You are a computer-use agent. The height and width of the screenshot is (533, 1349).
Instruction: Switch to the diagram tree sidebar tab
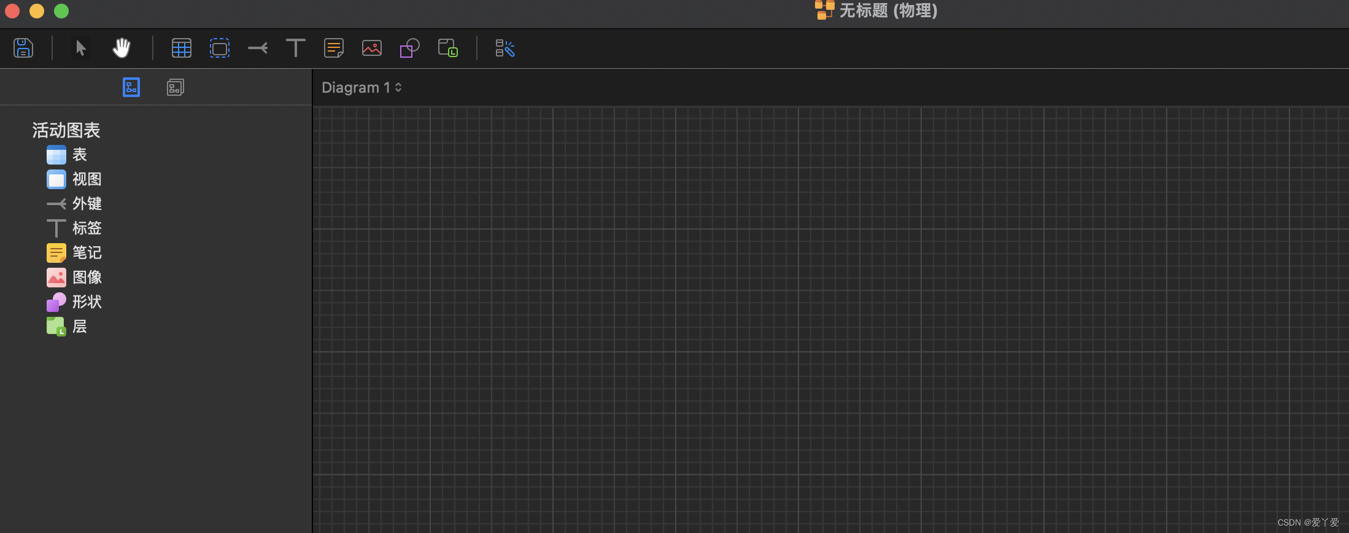click(x=131, y=87)
